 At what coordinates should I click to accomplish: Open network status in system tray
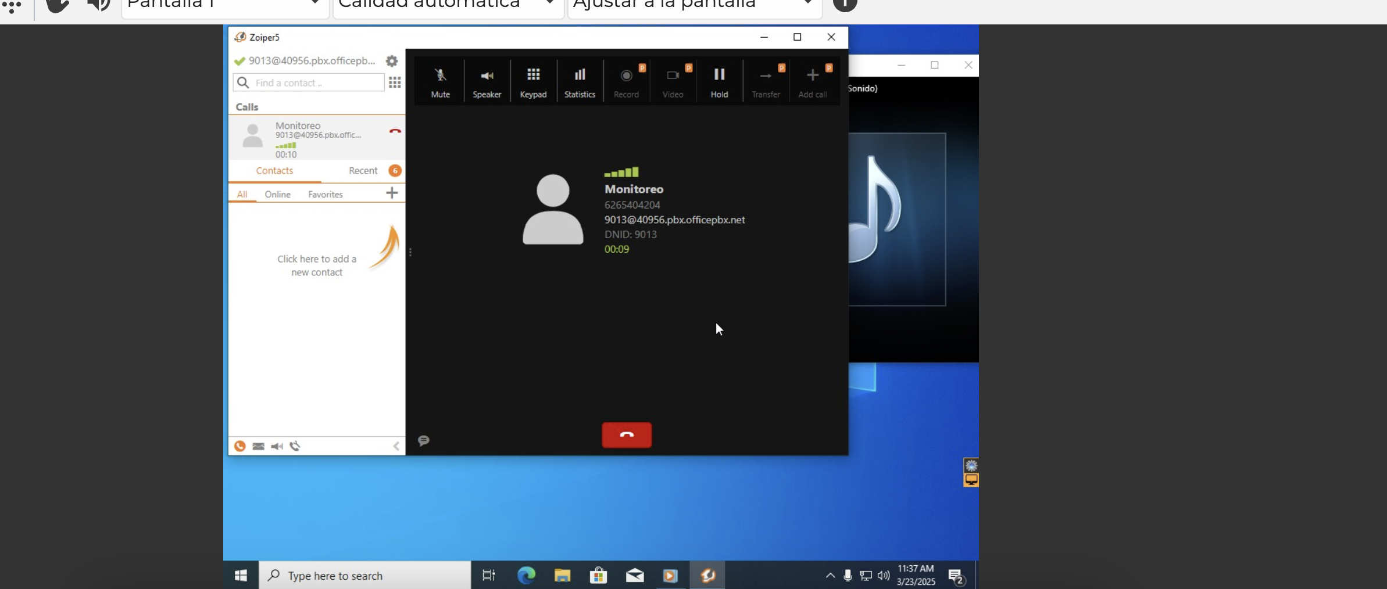pos(866,576)
